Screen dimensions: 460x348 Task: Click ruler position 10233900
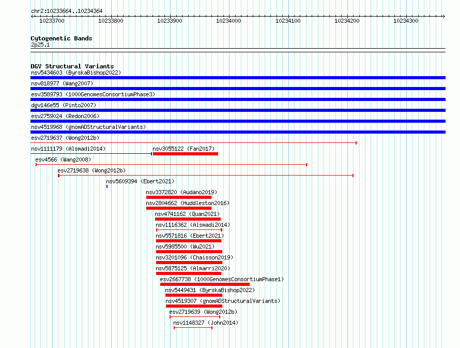tap(170, 21)
